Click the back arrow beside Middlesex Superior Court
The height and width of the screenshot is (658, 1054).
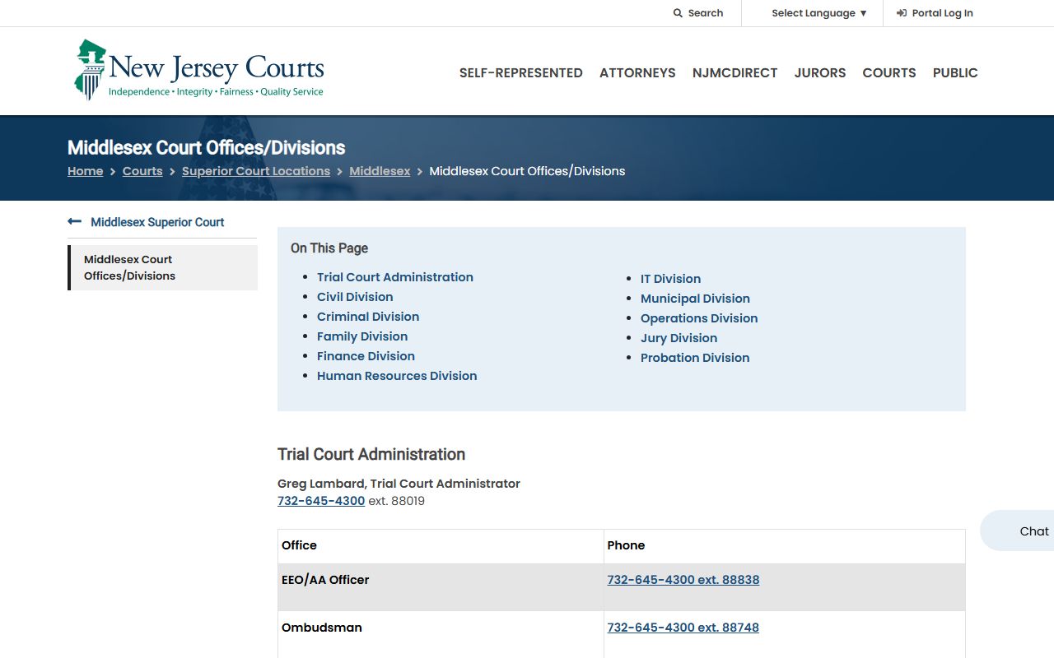(75, 221)
